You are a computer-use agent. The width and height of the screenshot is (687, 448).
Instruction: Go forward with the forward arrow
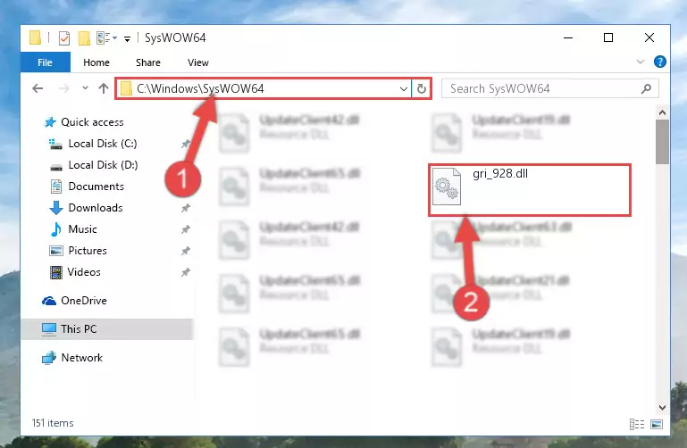64,89
